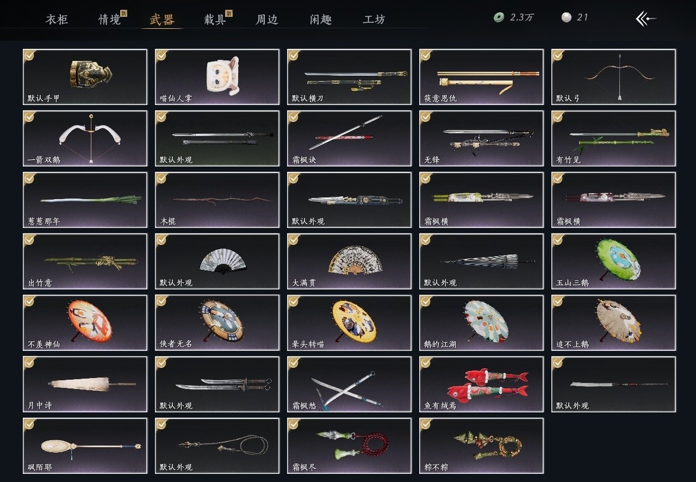Choose the 玉山三鹅 green umbrella
This screenshot has height=482, width=696.
613,261
